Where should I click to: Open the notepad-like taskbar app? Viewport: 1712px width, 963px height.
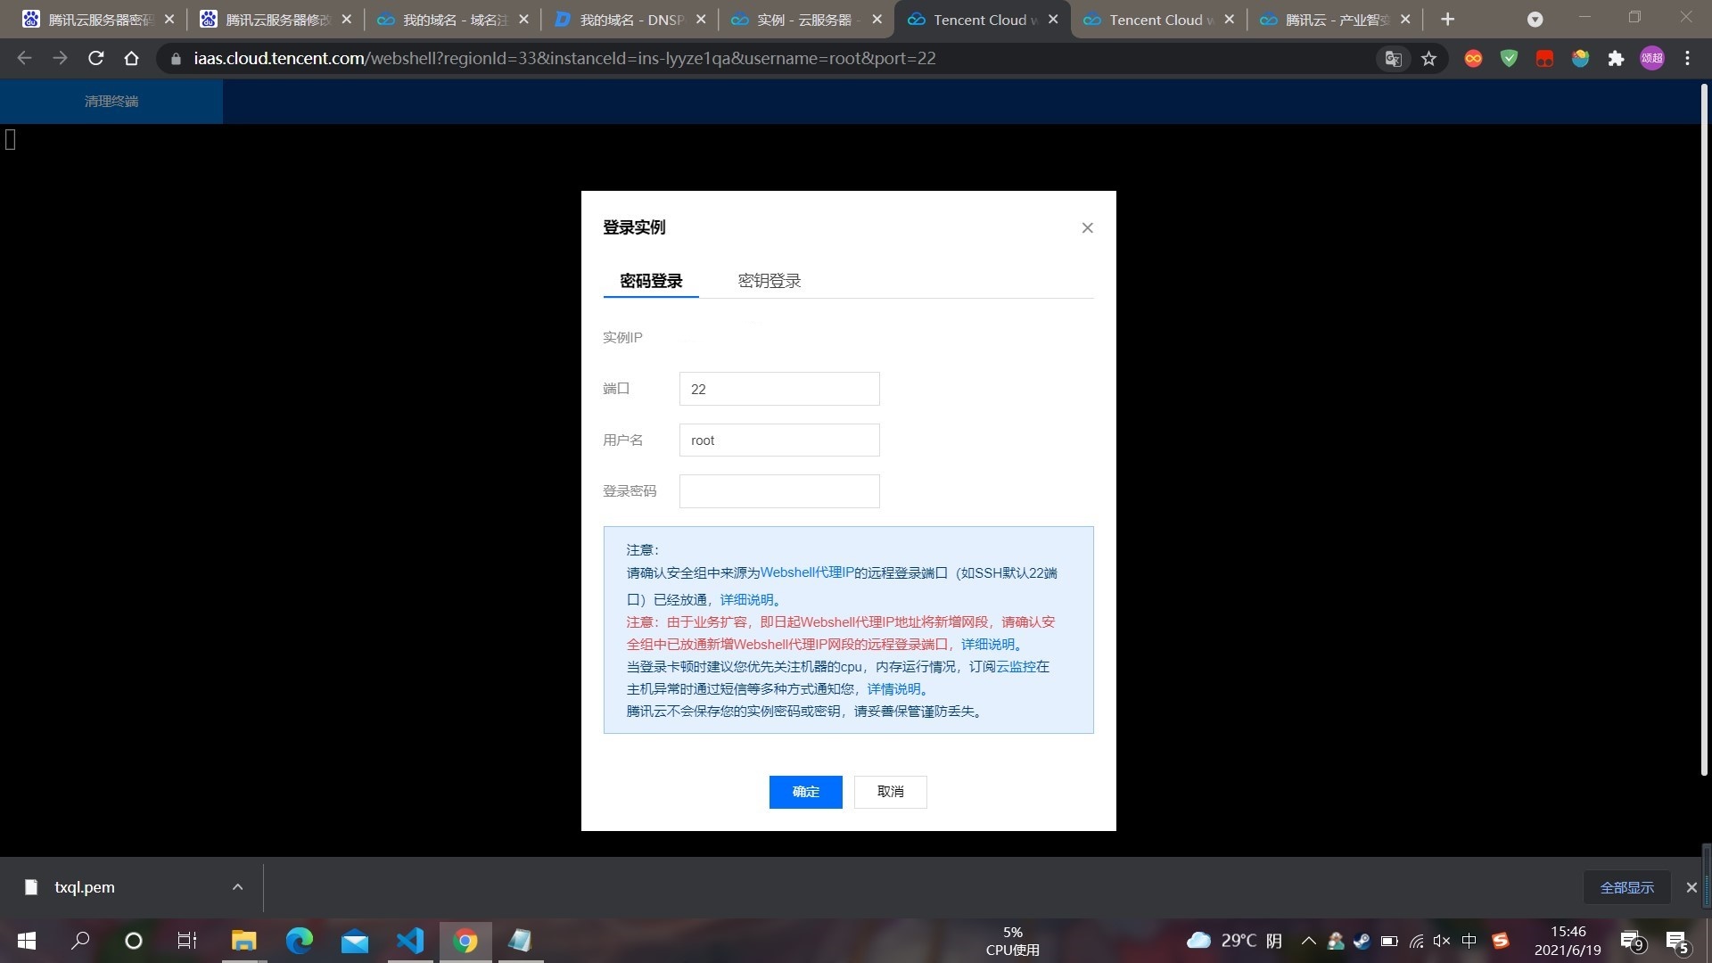[x=521, y=941]
